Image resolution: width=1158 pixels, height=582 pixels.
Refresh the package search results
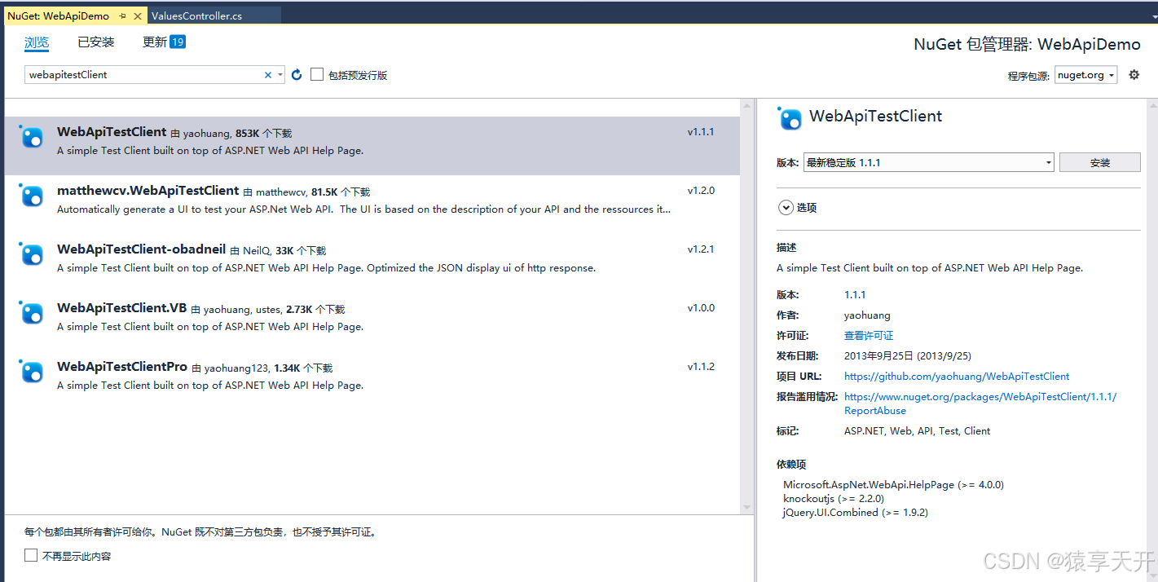coord(297,74)
